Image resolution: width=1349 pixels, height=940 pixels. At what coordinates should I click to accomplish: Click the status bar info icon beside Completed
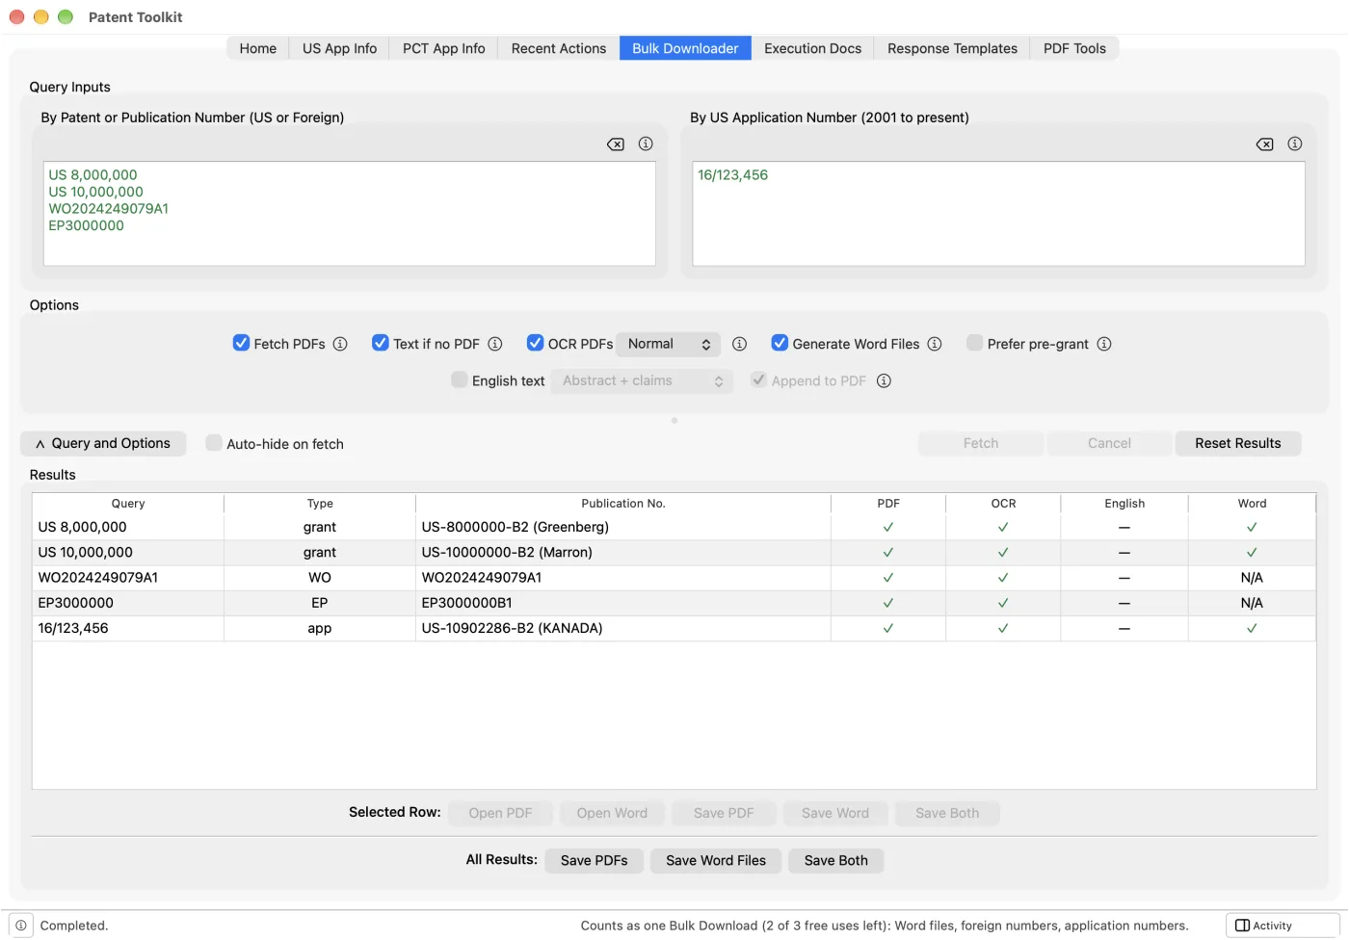21,926
